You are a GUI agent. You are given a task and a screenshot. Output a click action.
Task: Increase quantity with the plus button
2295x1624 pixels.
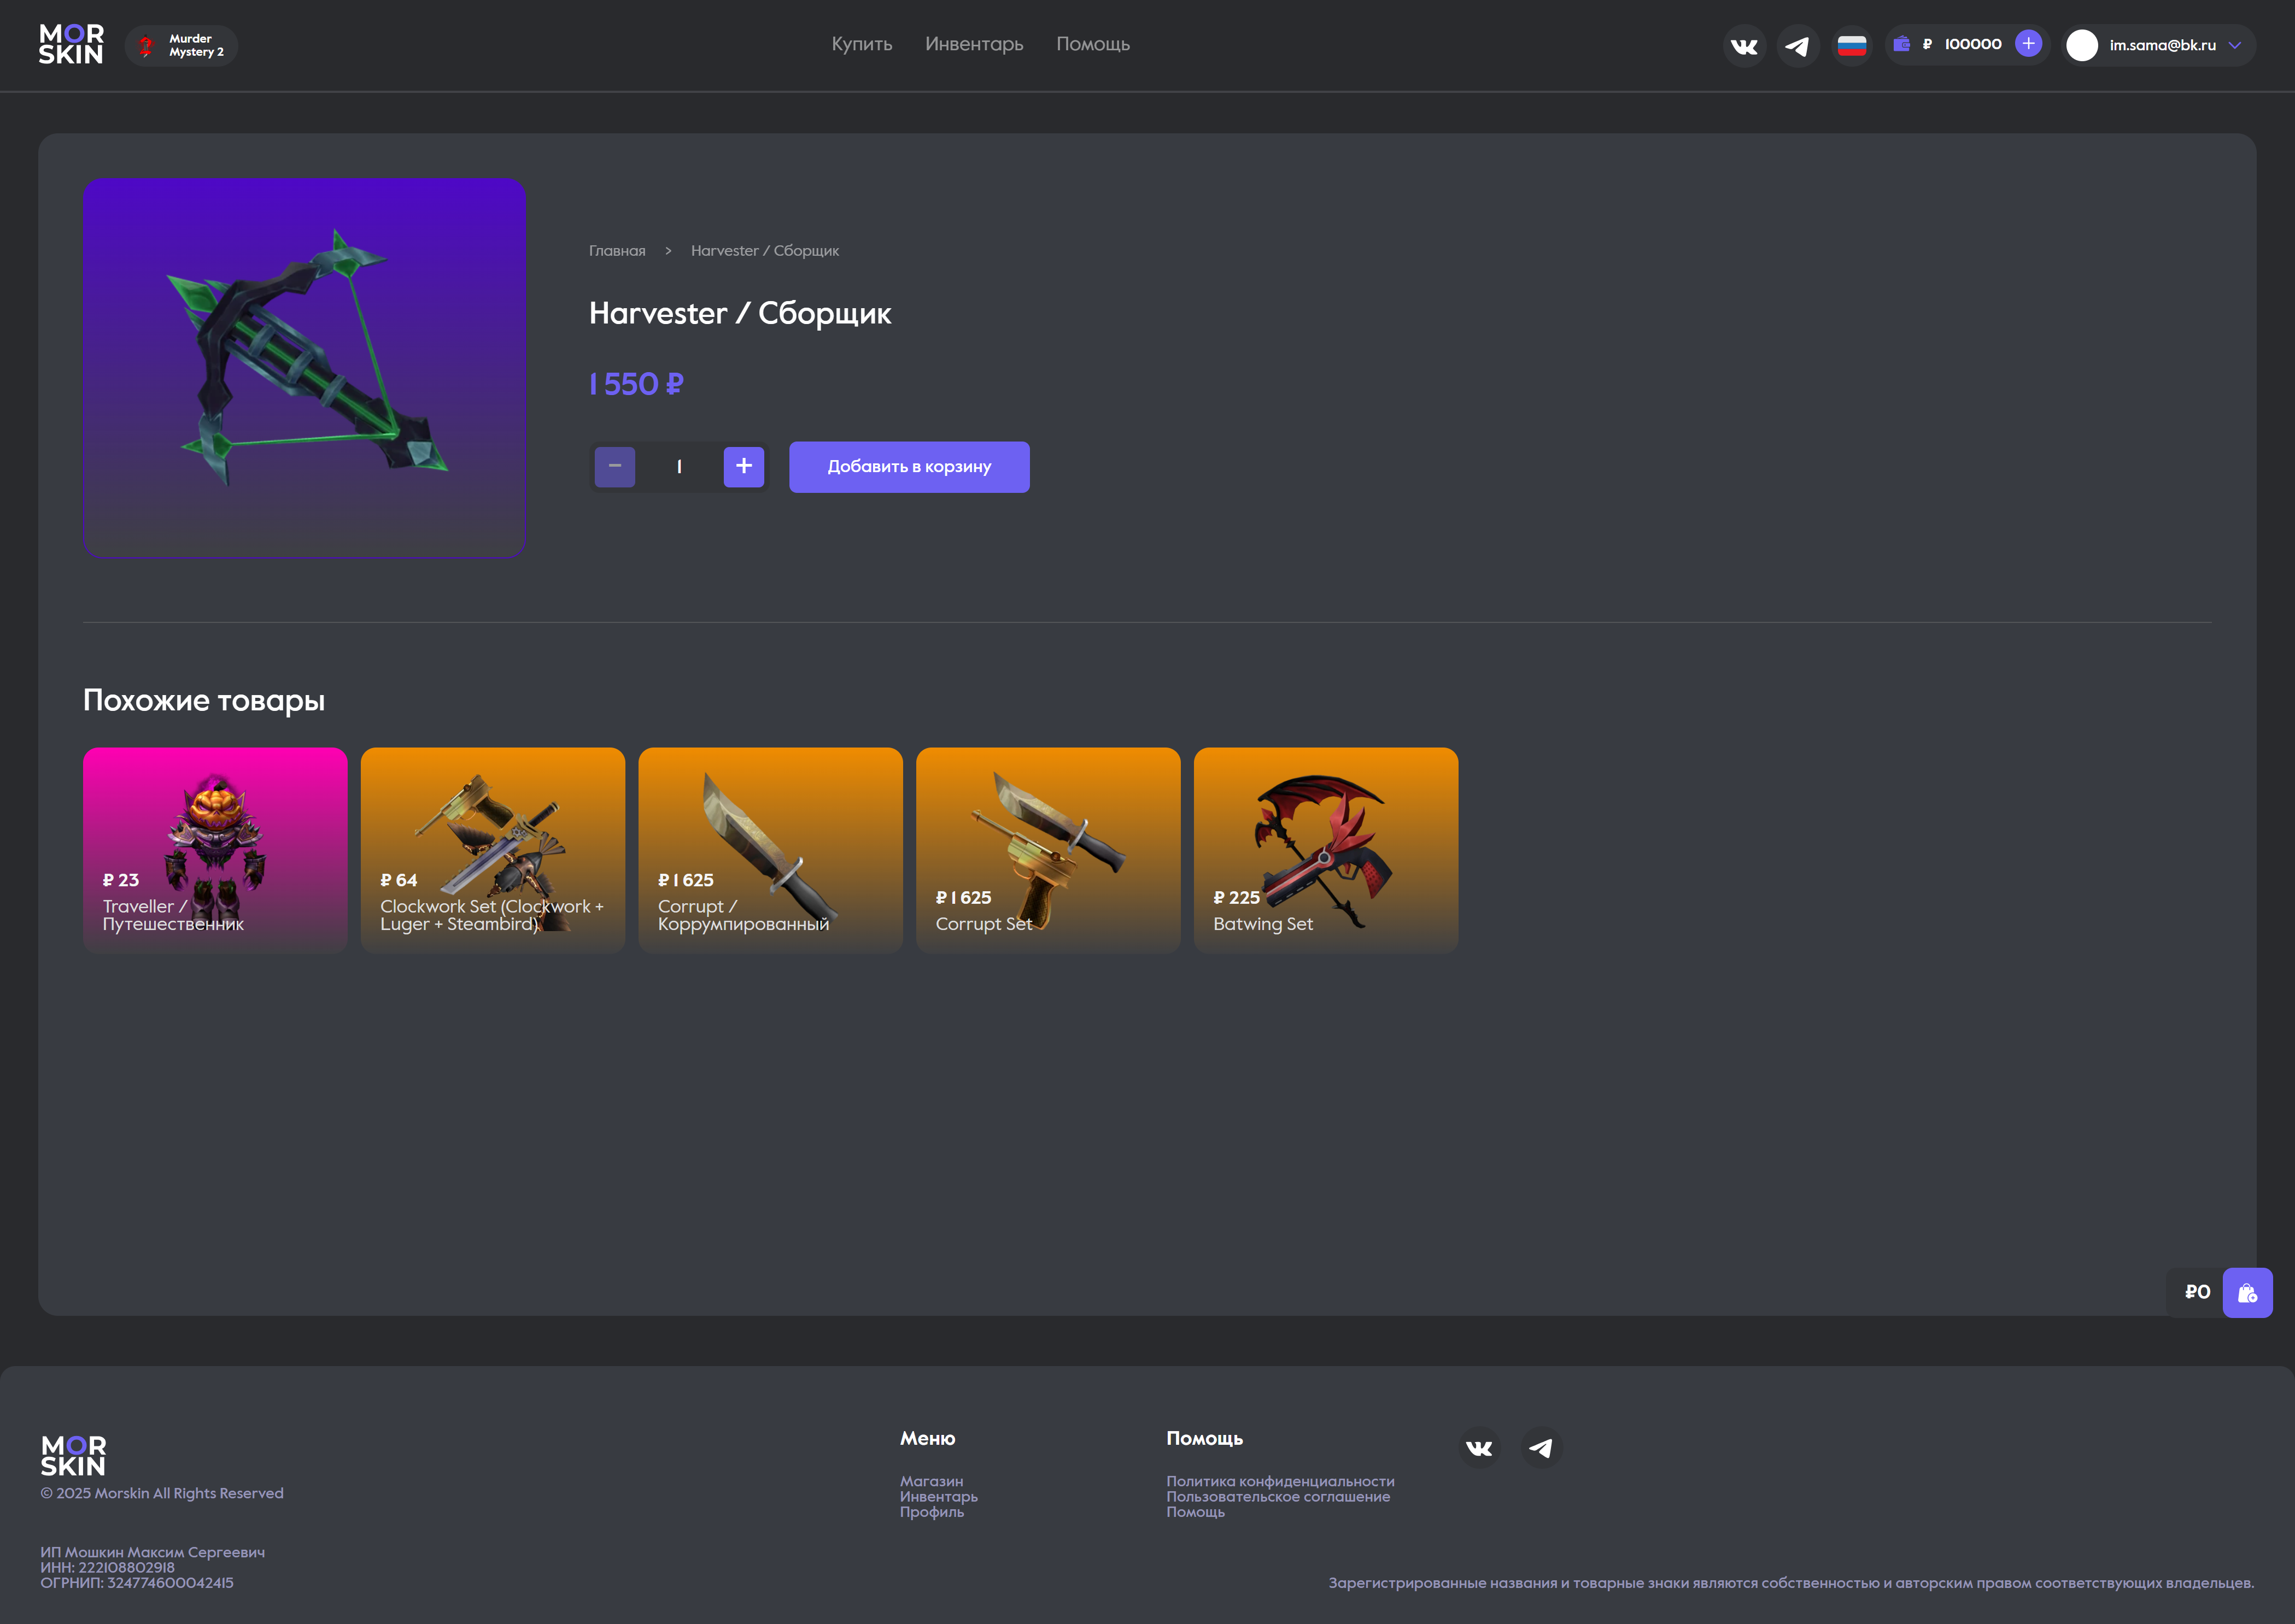click(x=743, y=467)
